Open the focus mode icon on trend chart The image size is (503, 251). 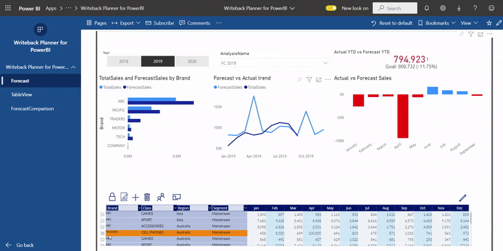[318, 80]
